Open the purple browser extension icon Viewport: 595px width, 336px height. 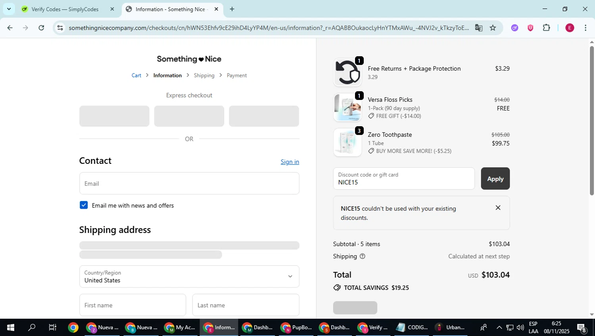point(514,28)
